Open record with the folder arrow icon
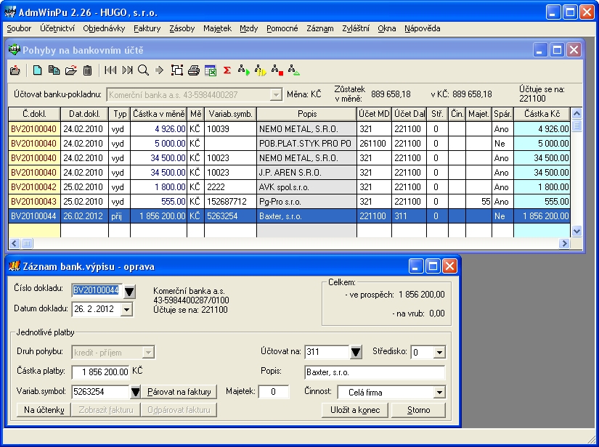599x447 pixels. point(70,70)
